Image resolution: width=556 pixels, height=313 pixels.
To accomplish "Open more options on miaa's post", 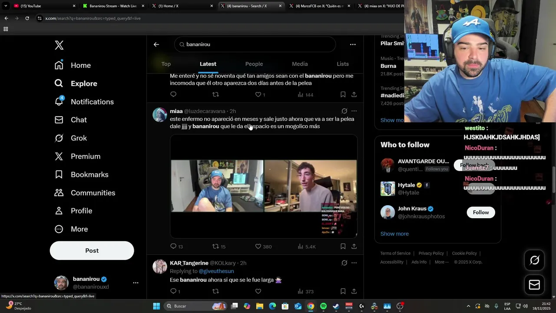I will 354,111.
